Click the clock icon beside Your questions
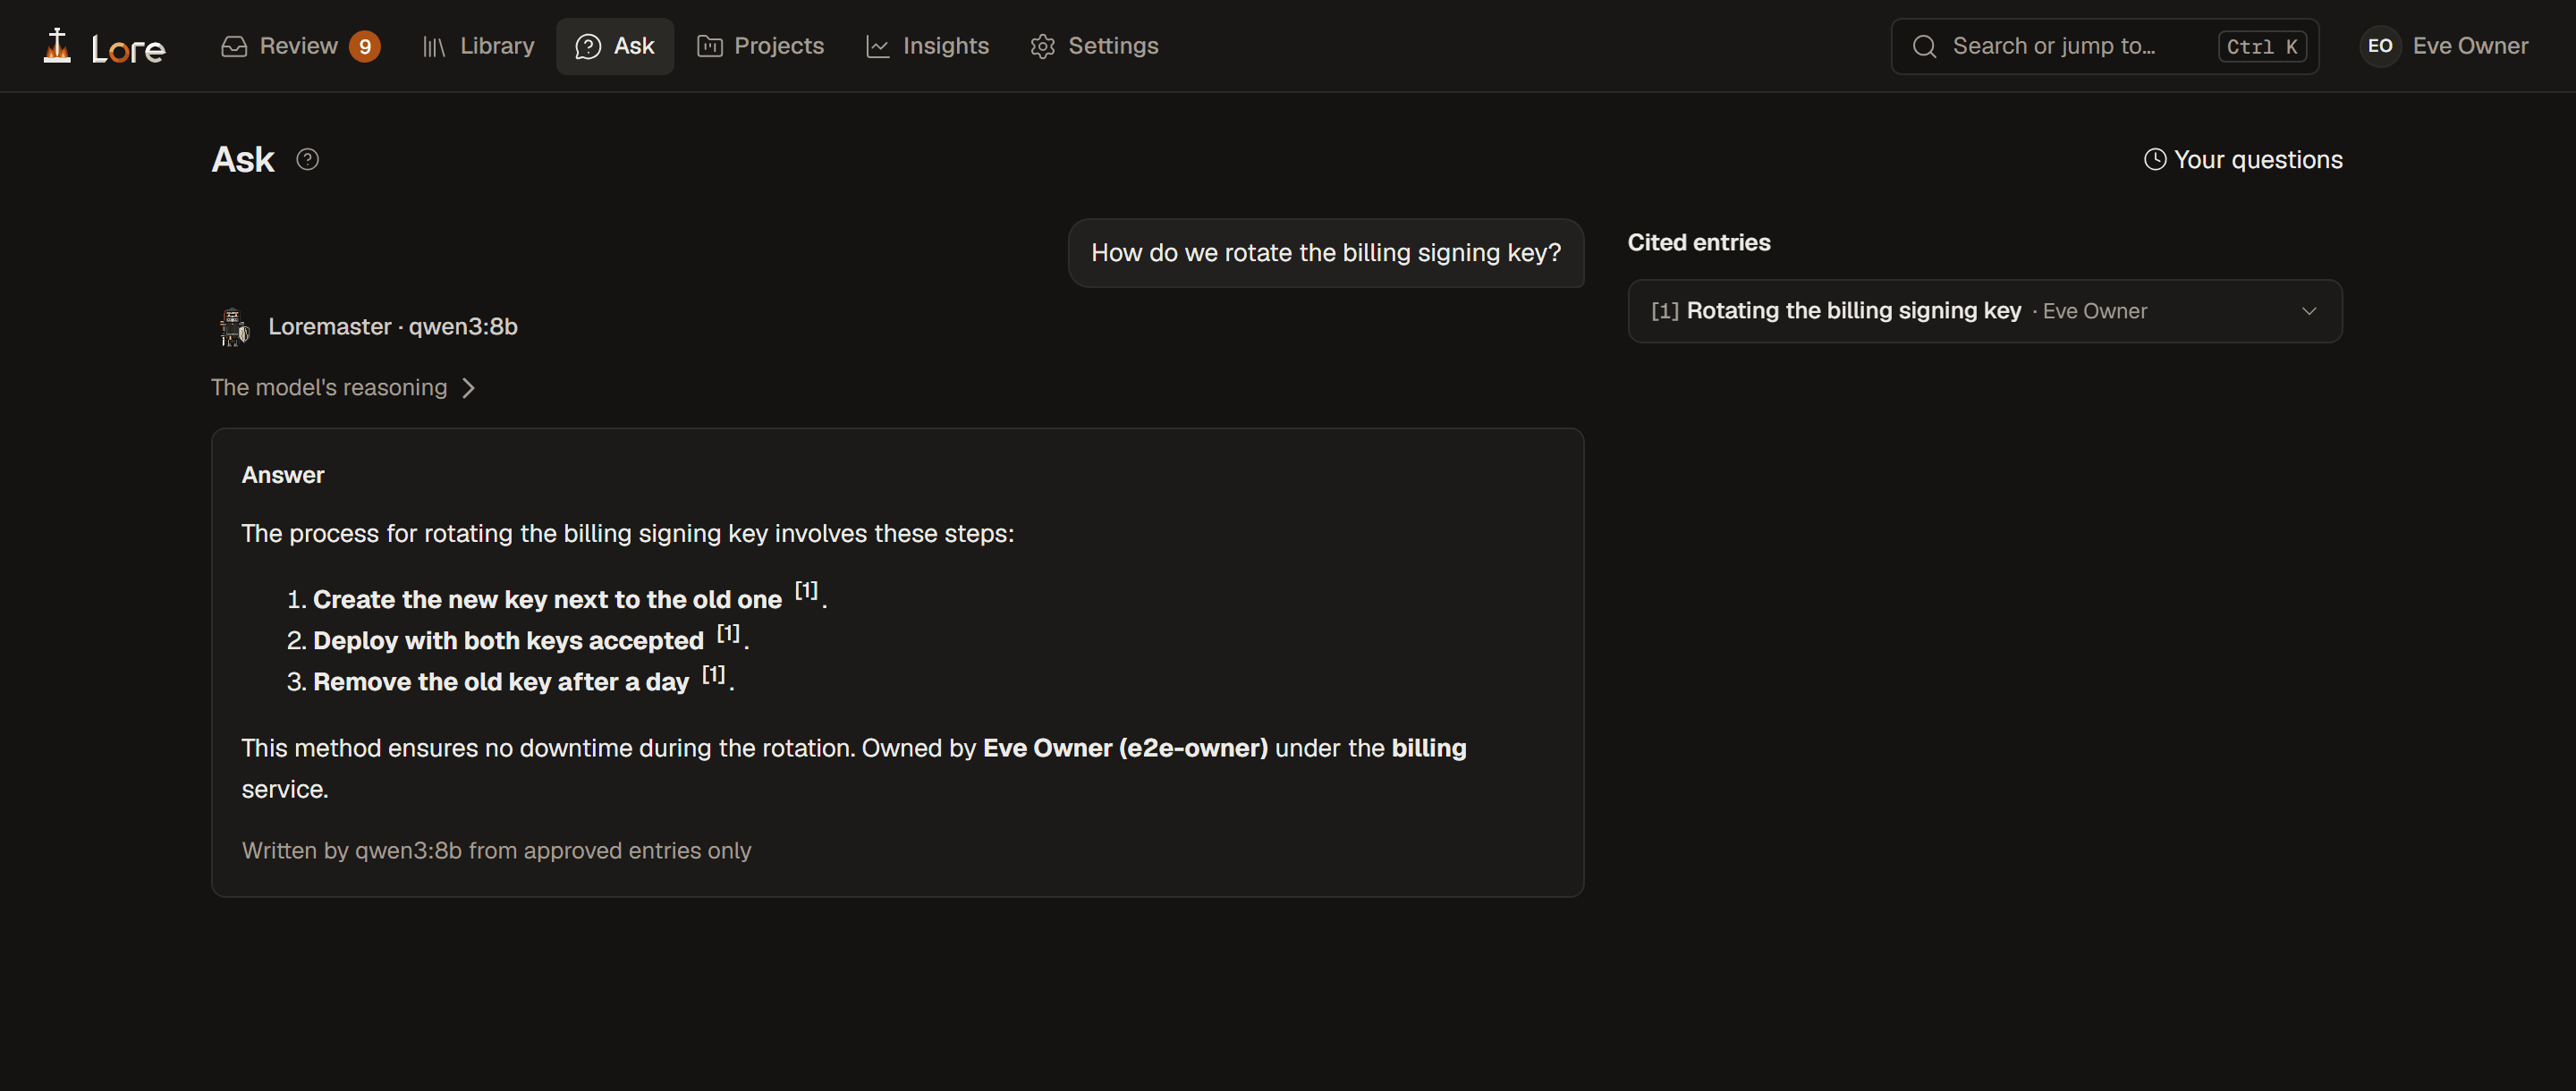Viewport: 2576px width, 1091px height. click(x=2155, y=160)
